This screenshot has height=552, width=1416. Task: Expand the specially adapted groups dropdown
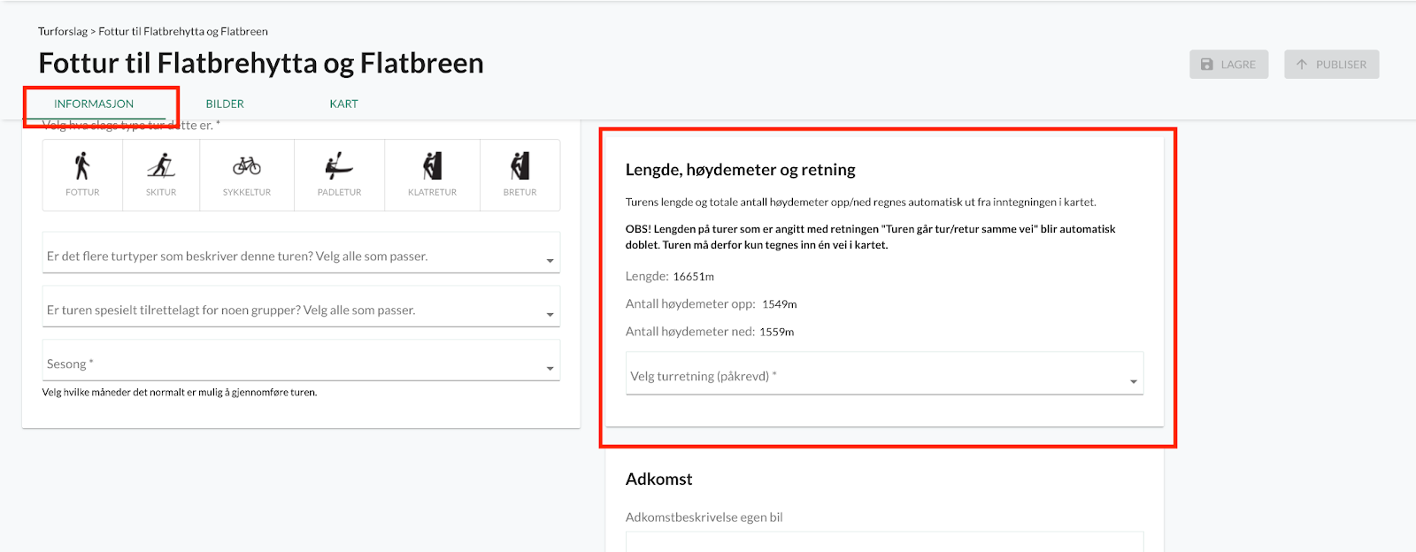point(301,310)
